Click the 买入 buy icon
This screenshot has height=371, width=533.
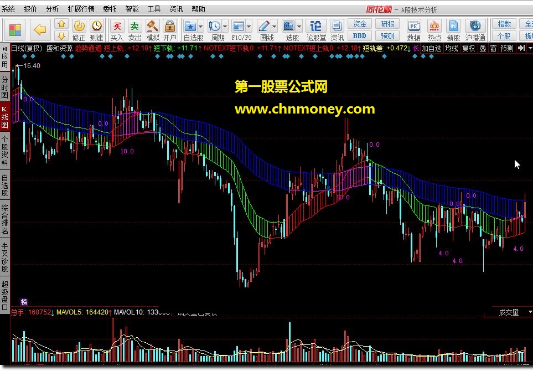117,26
